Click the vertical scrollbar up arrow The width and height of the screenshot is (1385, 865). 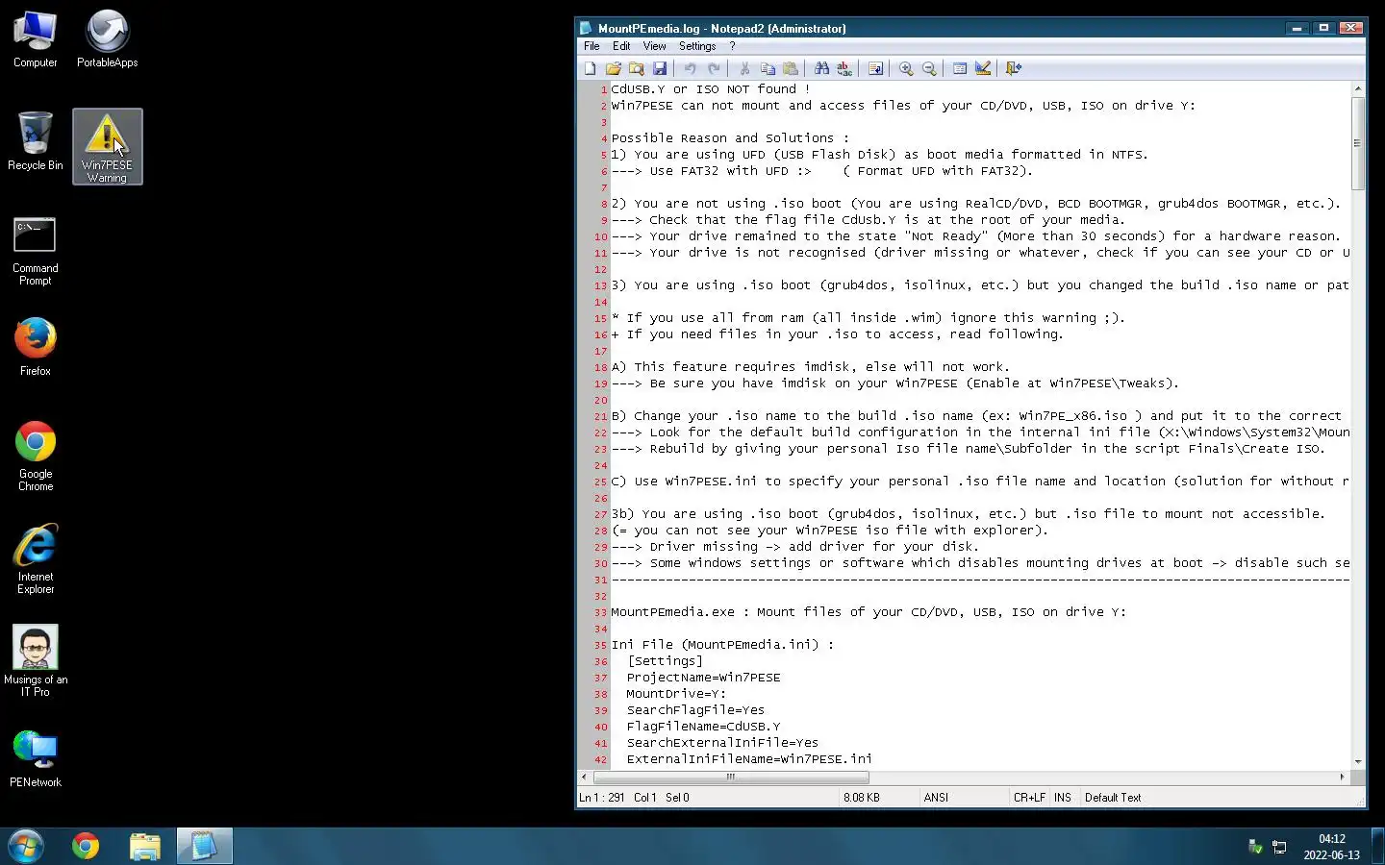pyautogui.click(x=1358, y=88)
